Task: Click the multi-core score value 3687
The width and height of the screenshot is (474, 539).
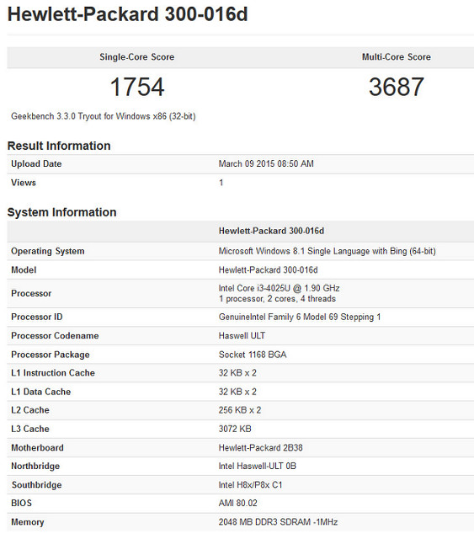Action: tap(396, 87)
